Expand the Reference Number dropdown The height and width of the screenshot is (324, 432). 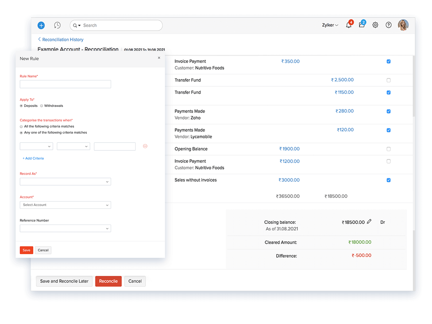(x=65, y=228)
